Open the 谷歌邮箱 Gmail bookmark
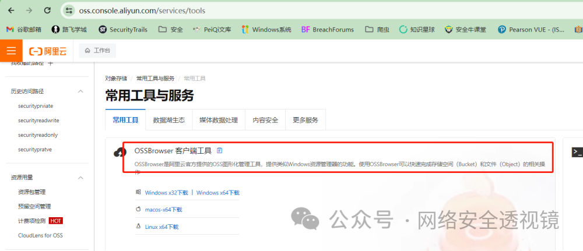583x251 pixels. click(x=24, y=29)
